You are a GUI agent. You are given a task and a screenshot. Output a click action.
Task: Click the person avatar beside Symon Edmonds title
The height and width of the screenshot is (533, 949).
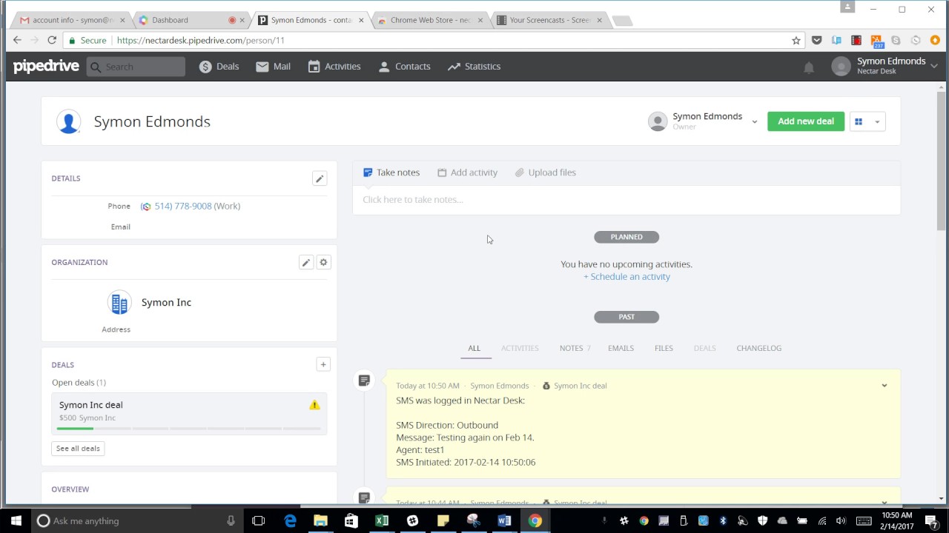(x=68, y=121)
